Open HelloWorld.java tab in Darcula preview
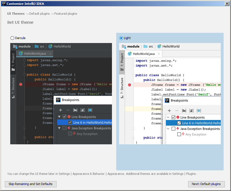The image size is (231, 191). 35,54
